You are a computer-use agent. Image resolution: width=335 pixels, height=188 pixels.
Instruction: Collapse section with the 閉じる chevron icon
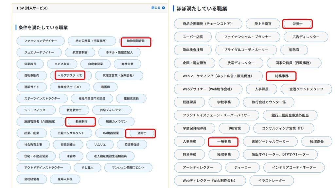click(158, 8)
